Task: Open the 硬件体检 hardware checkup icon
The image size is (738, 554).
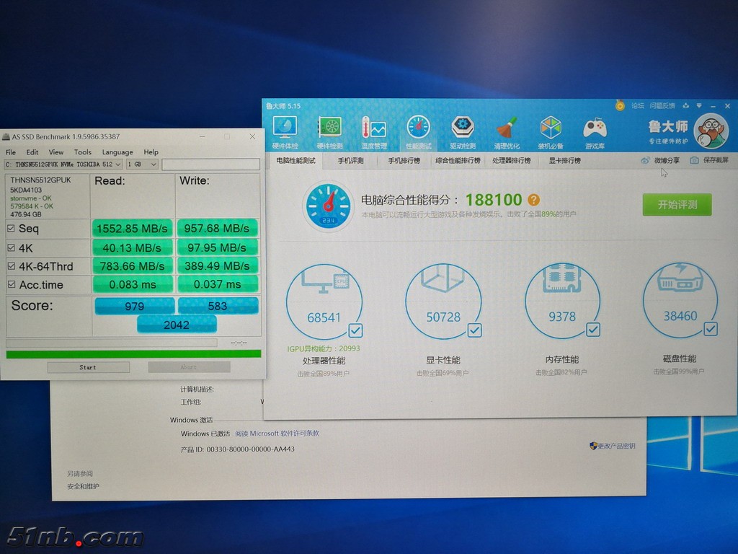Action: click(x=285, y=130)
